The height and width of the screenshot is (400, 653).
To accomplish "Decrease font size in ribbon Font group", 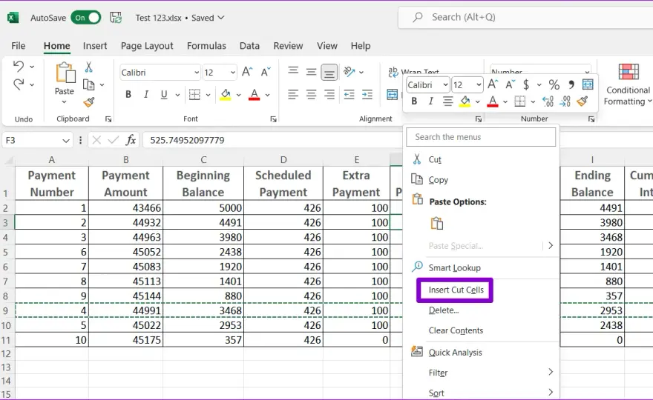I will point(266,72).
